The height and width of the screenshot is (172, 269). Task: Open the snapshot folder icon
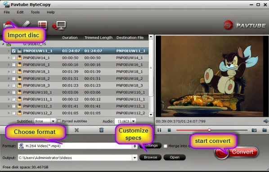pos(265,130)
